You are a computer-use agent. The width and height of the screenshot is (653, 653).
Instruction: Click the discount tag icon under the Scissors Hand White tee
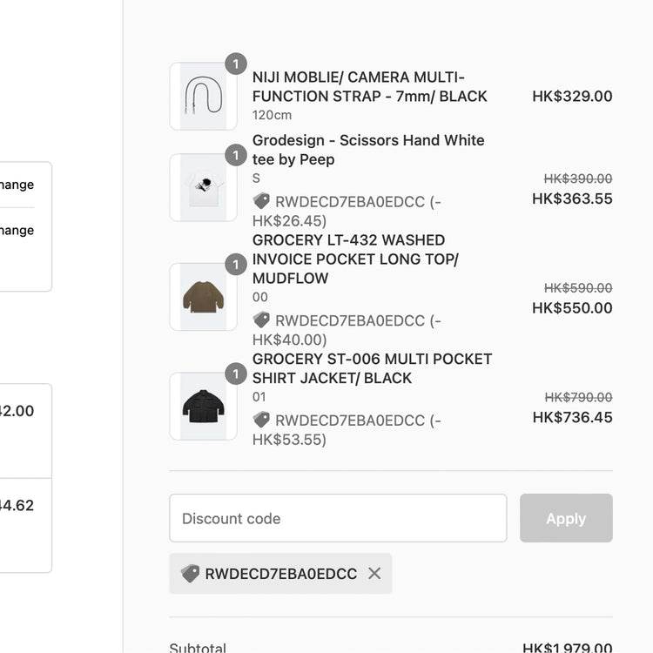point(261,201)
